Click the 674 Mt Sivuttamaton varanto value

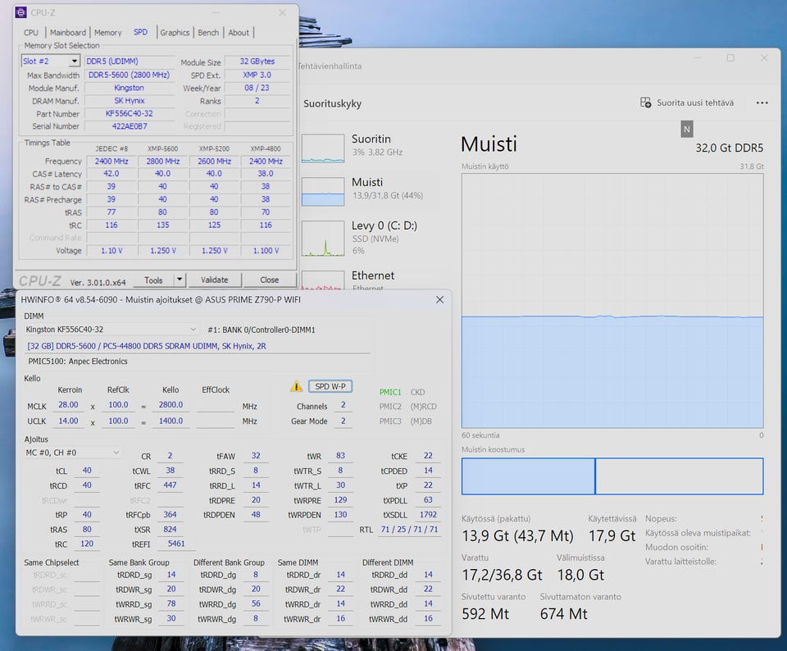click(564, 614)
